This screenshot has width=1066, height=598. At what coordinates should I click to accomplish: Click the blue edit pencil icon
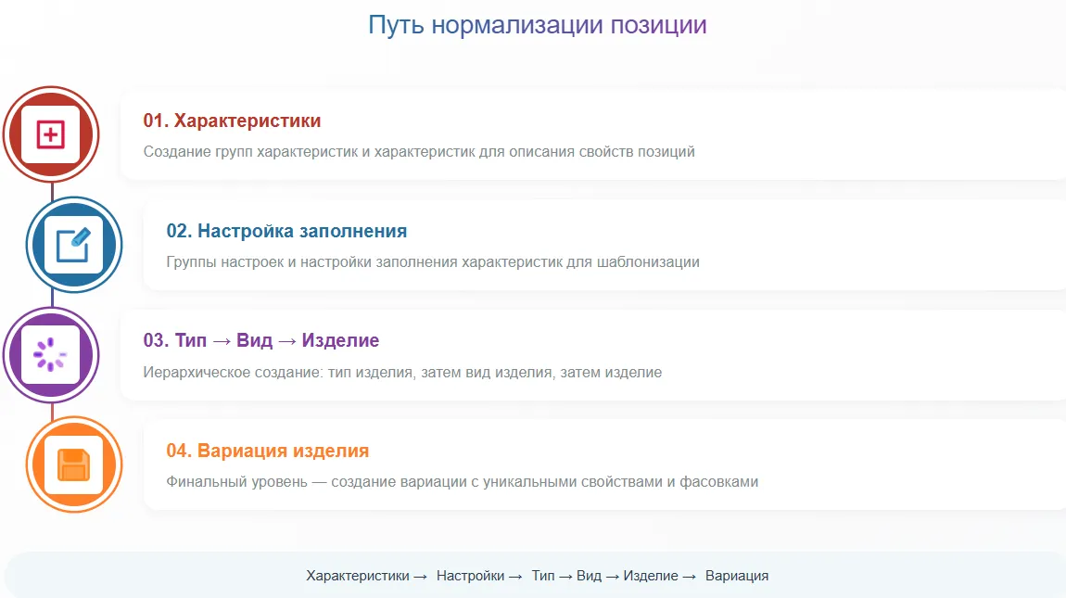tap(73, 245)
